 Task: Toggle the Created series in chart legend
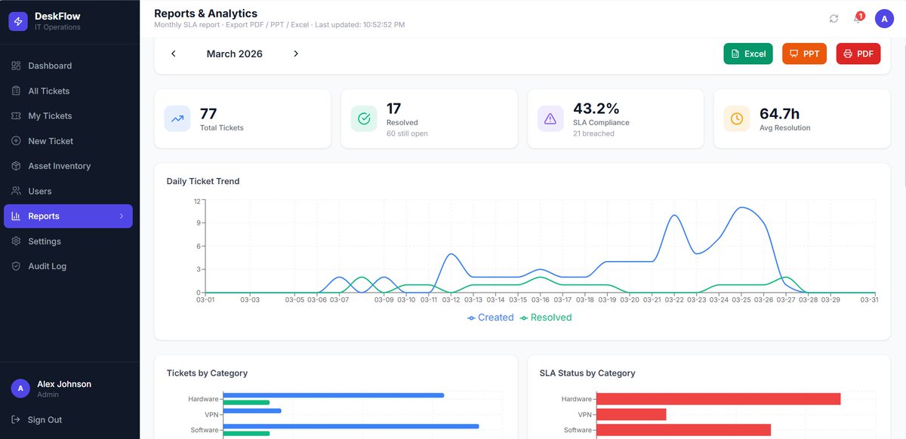pos(490,318)
